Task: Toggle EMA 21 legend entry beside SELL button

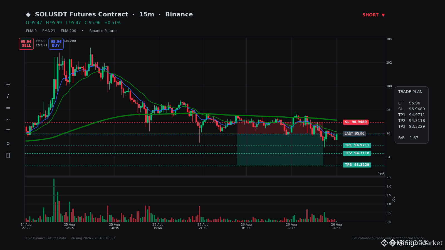Action: tap(42, 46)
